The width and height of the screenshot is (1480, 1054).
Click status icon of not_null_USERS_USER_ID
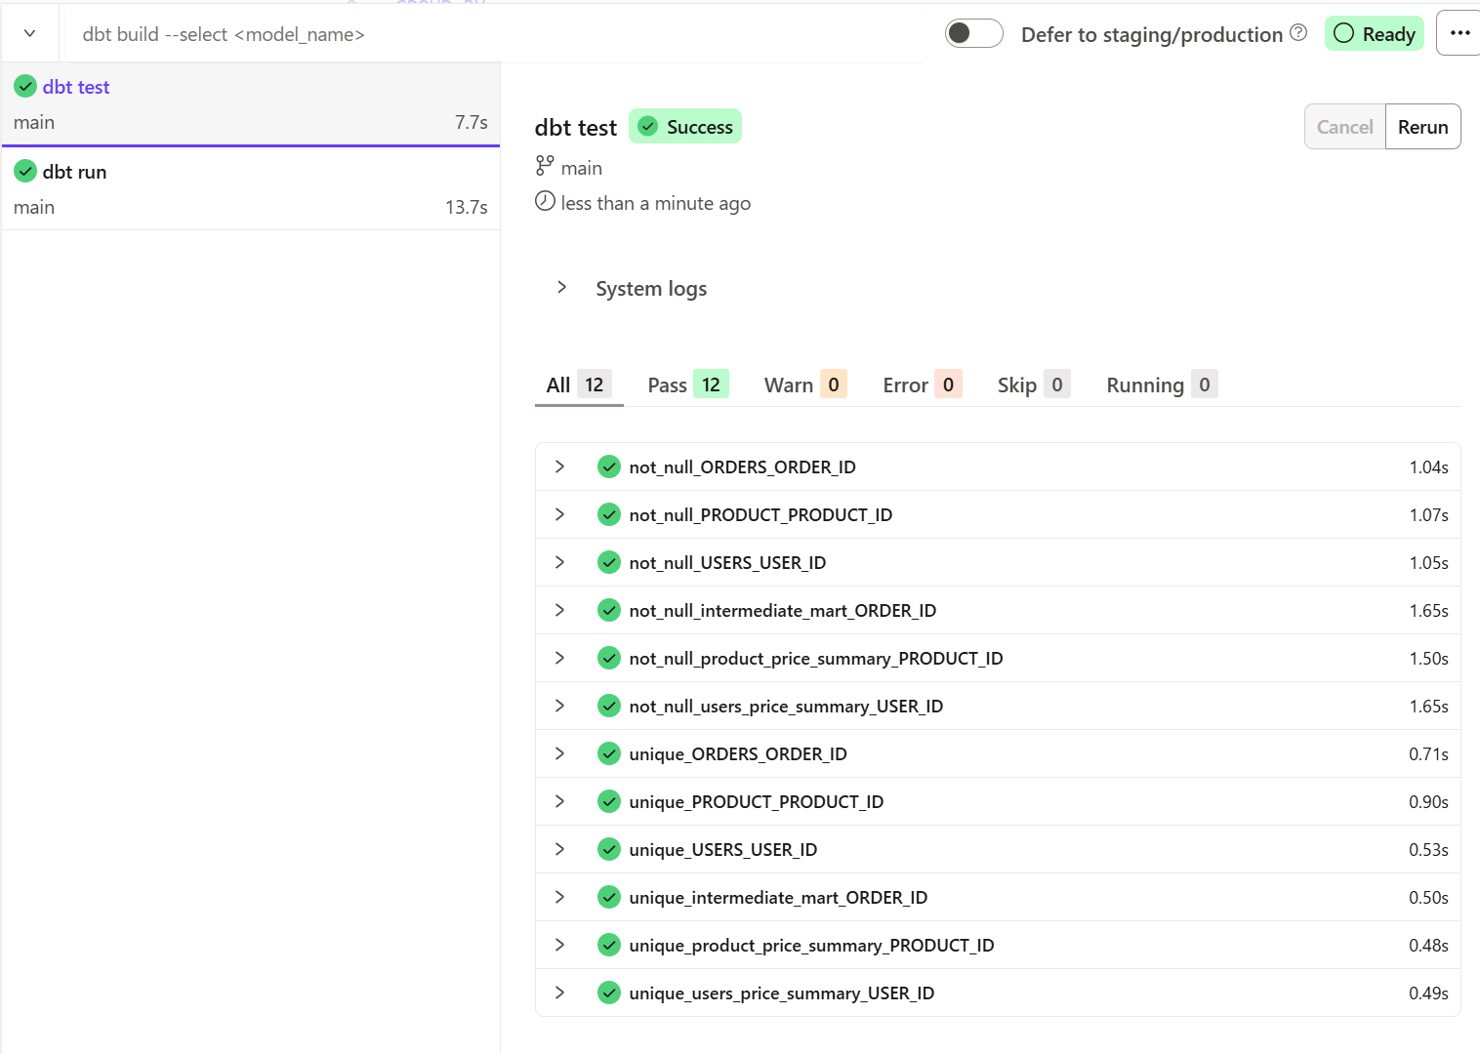point(609,562)
